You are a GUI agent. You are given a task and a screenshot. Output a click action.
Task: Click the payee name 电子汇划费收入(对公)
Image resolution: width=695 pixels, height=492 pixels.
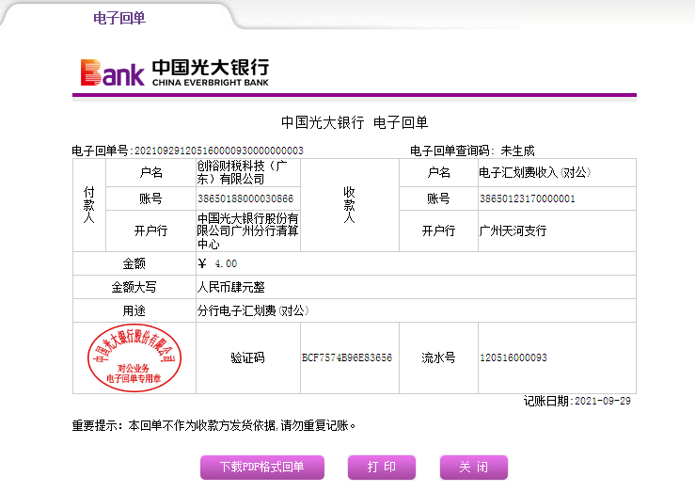[x=533, y=172]
